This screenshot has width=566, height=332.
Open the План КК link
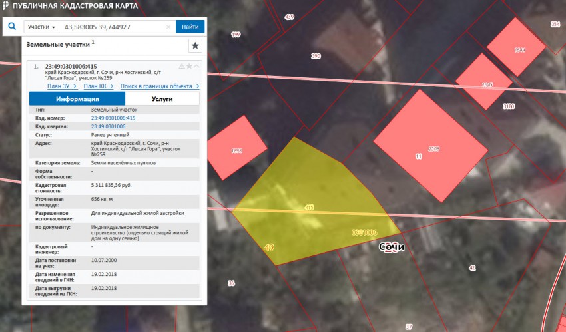coord(99,86)
